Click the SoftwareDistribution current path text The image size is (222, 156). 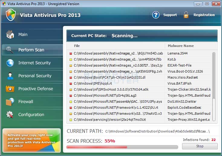158,131
